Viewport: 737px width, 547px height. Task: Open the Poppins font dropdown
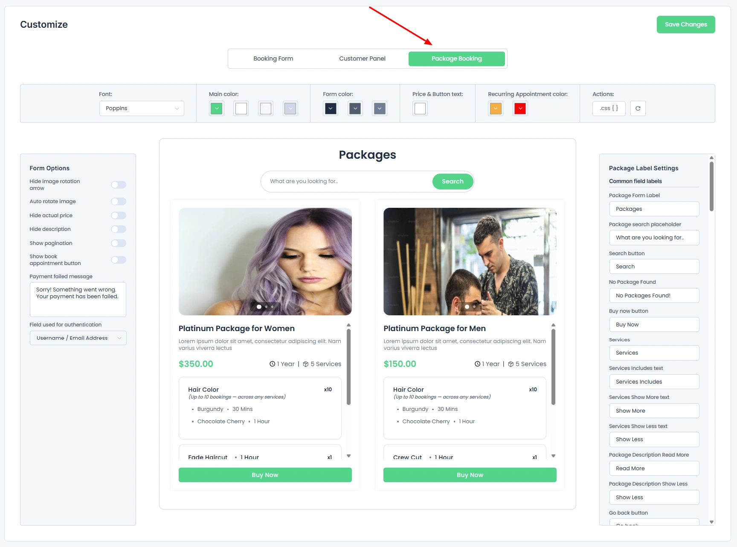(142, 108)
